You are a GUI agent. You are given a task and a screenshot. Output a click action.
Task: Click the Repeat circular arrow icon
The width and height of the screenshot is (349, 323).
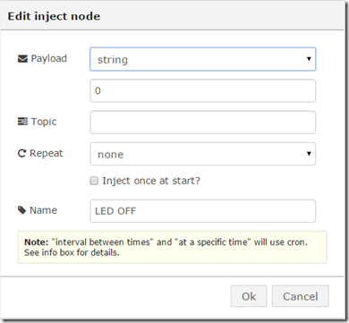[x=21, y=153]
